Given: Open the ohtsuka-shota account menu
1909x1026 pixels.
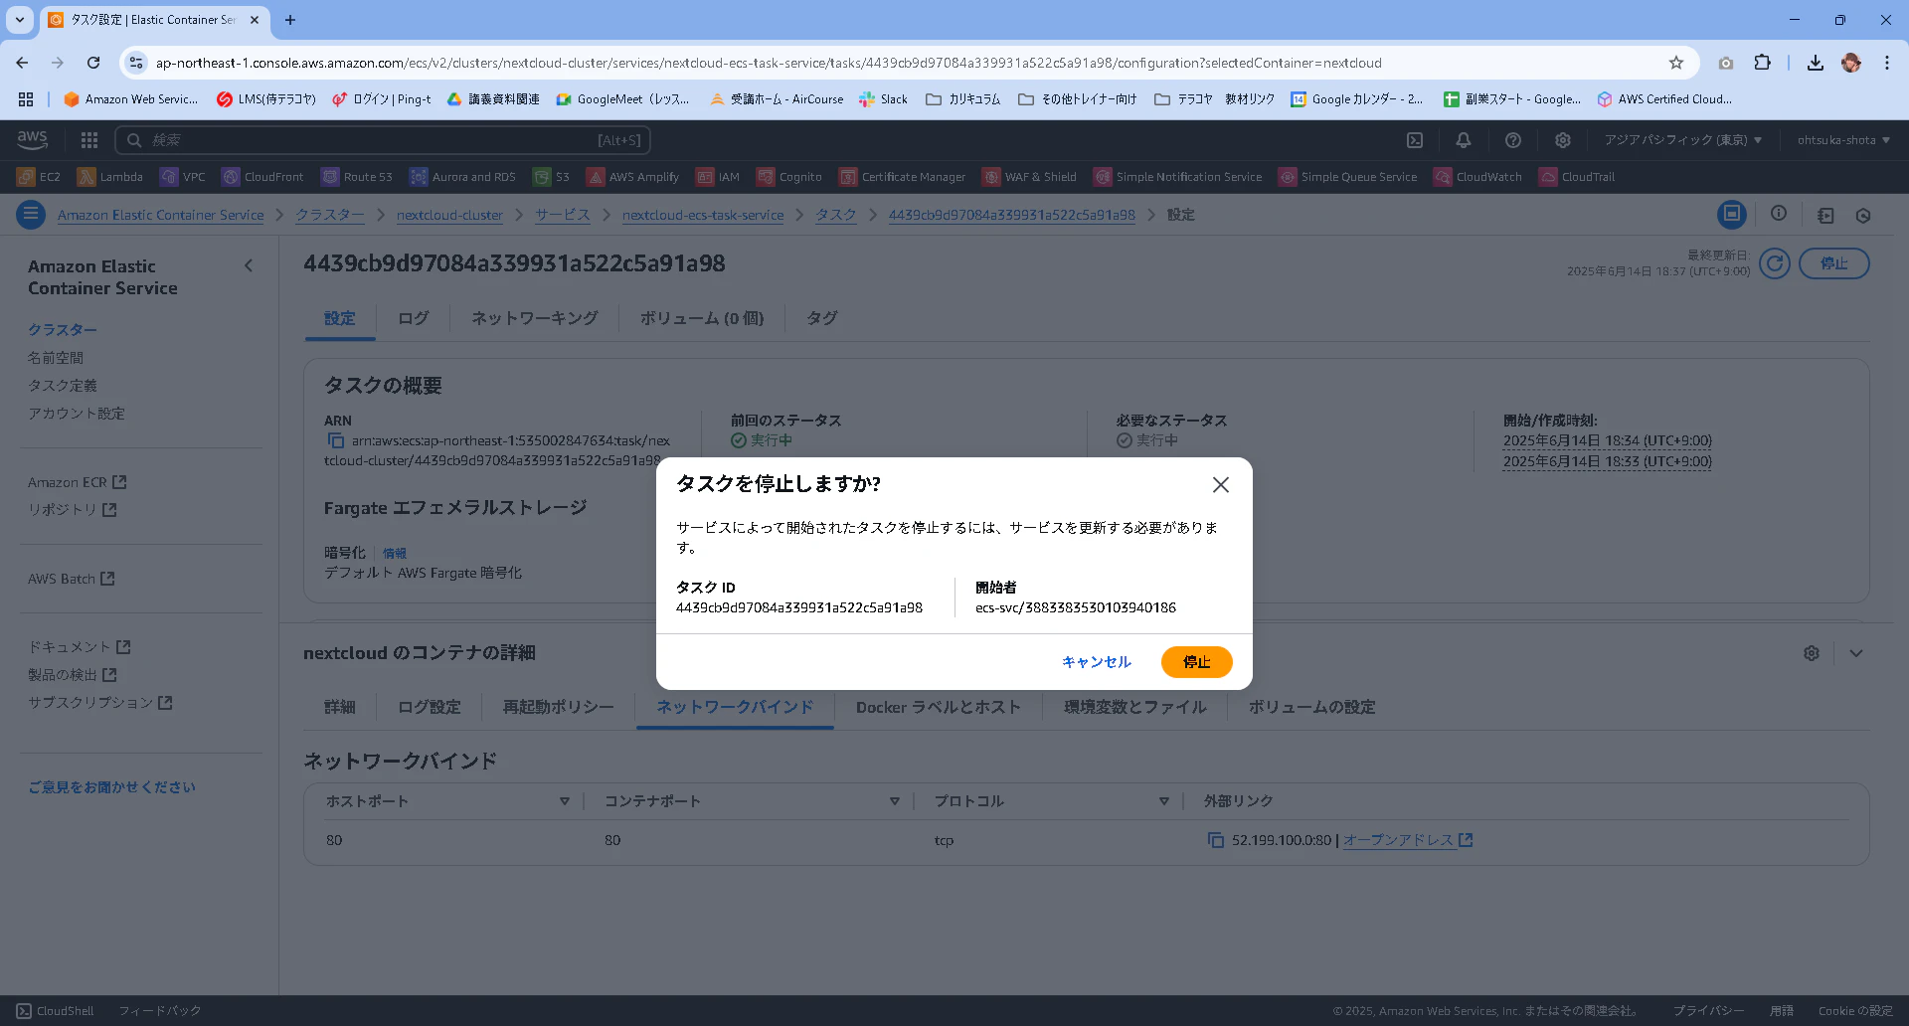Looking at the screenshot, I should (x=1843, y=140).
